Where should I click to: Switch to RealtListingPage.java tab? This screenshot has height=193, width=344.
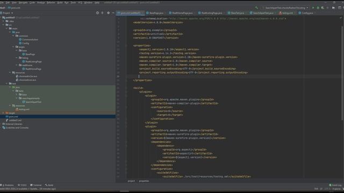point(211,13)
